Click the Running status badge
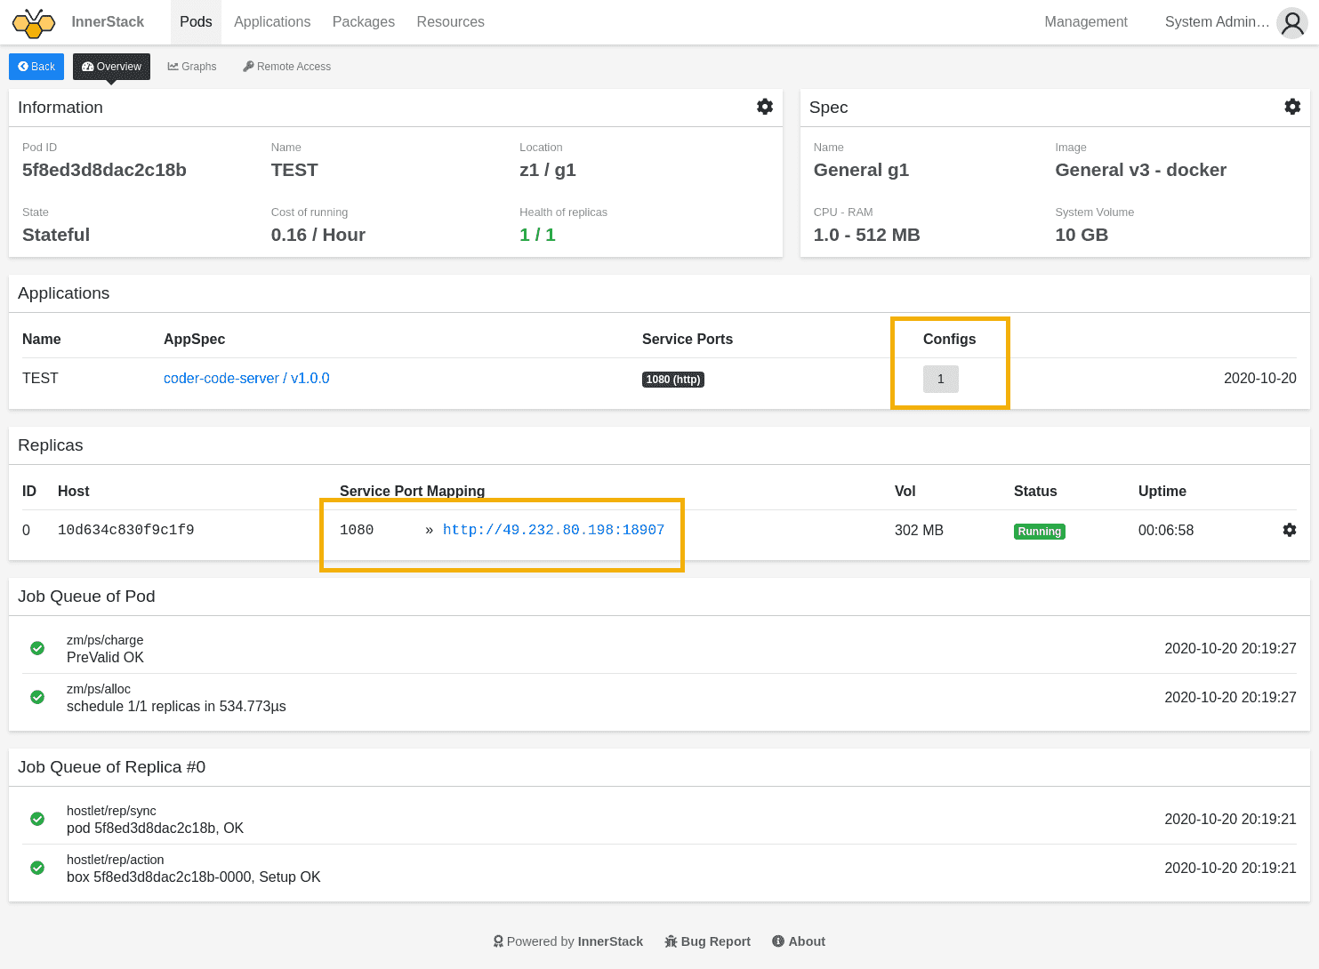Screen dimensions: 1319x969 1039,531
